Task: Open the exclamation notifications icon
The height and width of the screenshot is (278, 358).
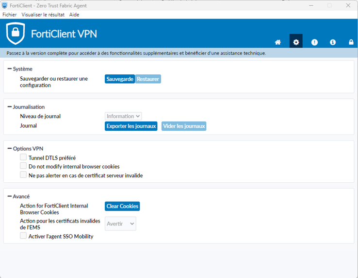Action: (314, 42)
